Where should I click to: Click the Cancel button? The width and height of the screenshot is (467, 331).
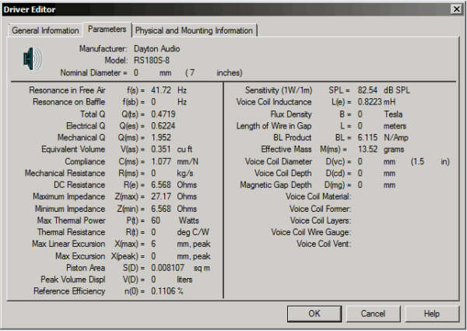tap(372, 313)
